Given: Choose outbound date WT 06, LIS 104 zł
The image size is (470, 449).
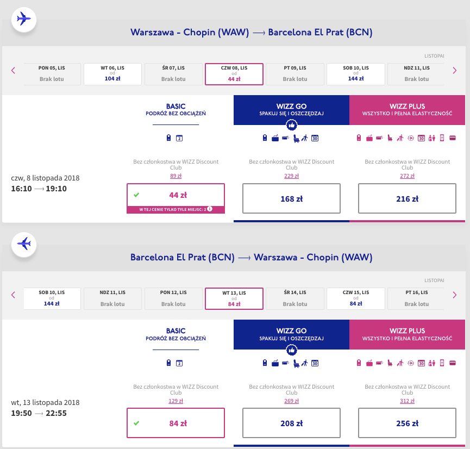Looking at the screenshot, I should click(112, 74).
